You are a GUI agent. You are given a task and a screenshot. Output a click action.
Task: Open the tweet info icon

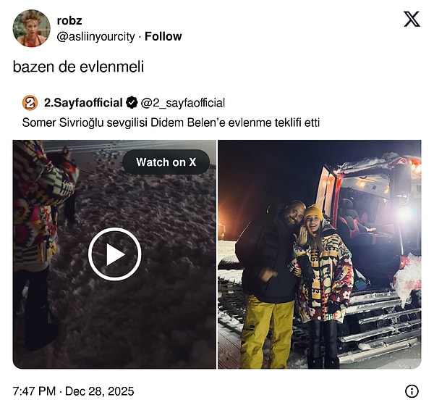pos(412,391)
